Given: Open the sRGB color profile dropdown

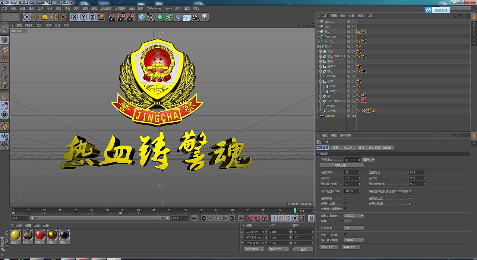Looking at the screenshot, I should (x=354, y=240).
